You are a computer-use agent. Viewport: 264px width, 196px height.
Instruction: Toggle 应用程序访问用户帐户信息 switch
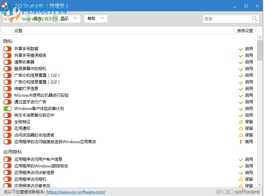7,159
